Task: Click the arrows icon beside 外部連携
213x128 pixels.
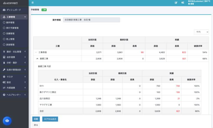Action: 4,88
